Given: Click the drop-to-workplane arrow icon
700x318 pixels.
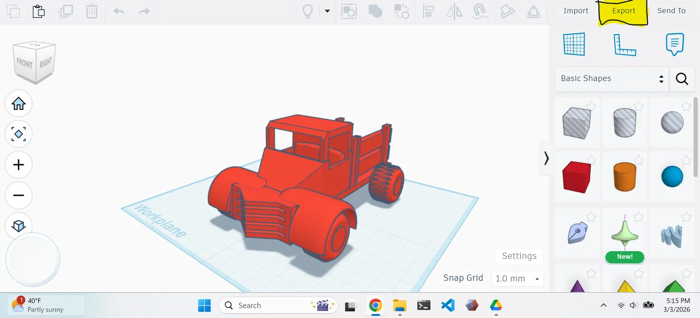Looking at the screenshot, I should 533,11.
